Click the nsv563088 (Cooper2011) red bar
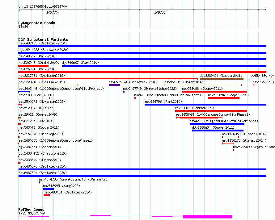Viewport: 275px width, 220px height. click(214, 92)
